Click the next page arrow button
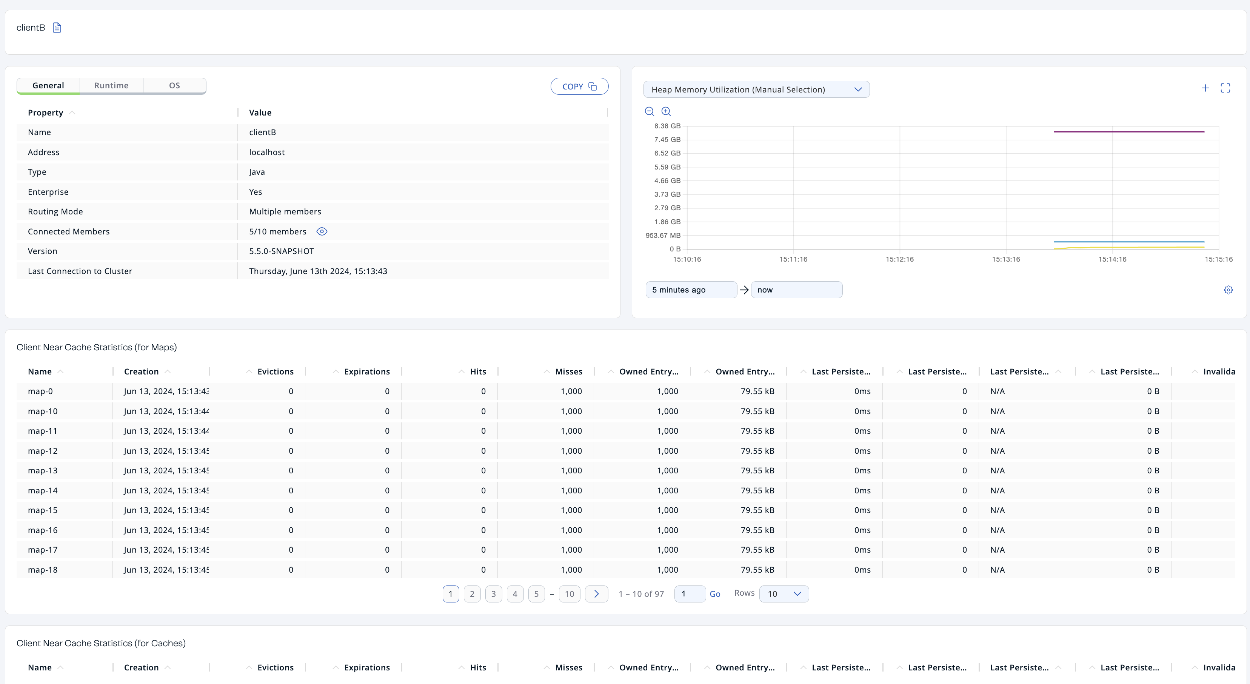Viewport: 1250px width, 684px height. [596, 593]
